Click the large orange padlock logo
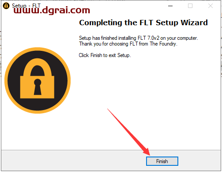Screen dimensions: 222x172 click(x=38, y=80)
